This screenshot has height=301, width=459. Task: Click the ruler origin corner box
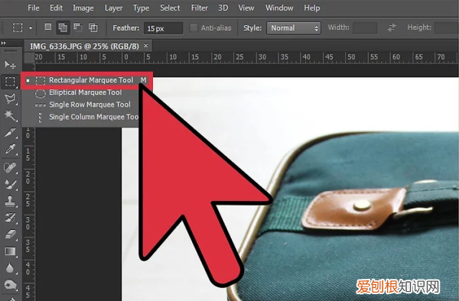[29, 58]
